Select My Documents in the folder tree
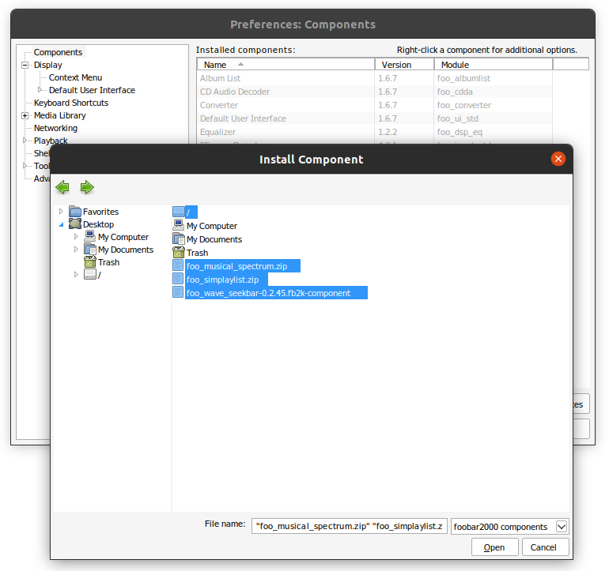This screenshot has height=571, width=609. point(126,250)
